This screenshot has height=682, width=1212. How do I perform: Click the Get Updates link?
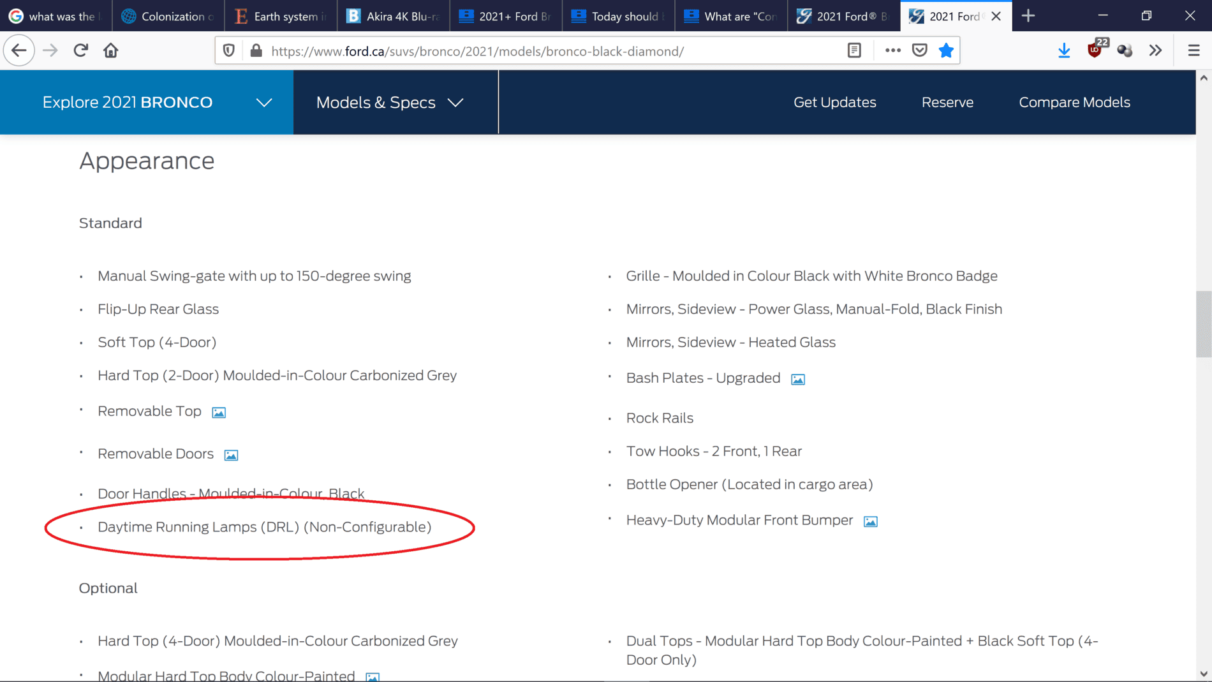click(x=834, y=102)
